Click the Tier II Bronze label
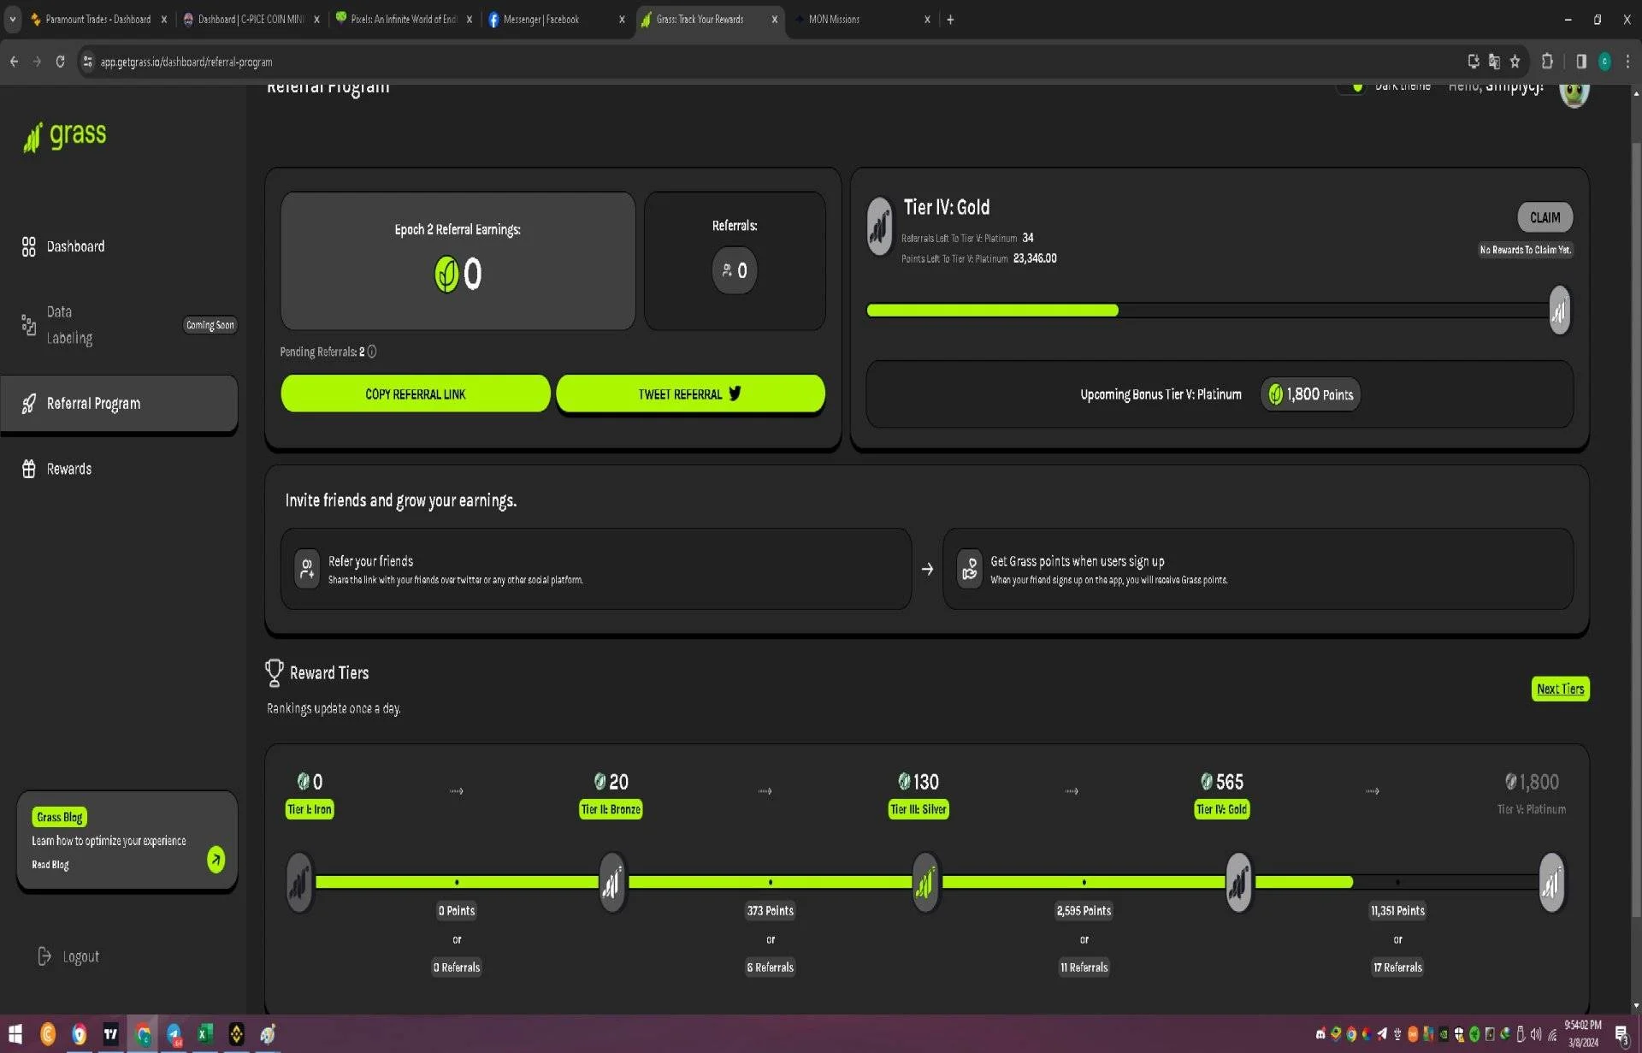Screen dimensions: 1642x1053 coord(611,809)
